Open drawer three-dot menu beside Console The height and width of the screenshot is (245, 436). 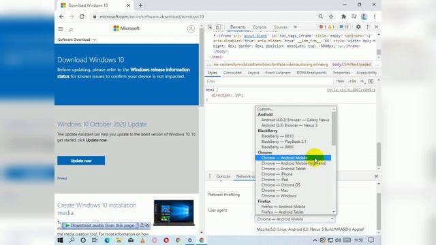pyautogui.click(x=210, y=176)
